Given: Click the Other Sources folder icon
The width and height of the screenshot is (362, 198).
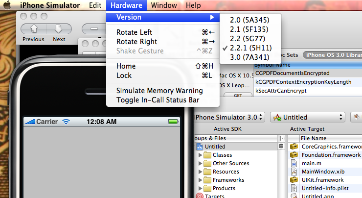Looking at the screenshot, I should [207, 163].
